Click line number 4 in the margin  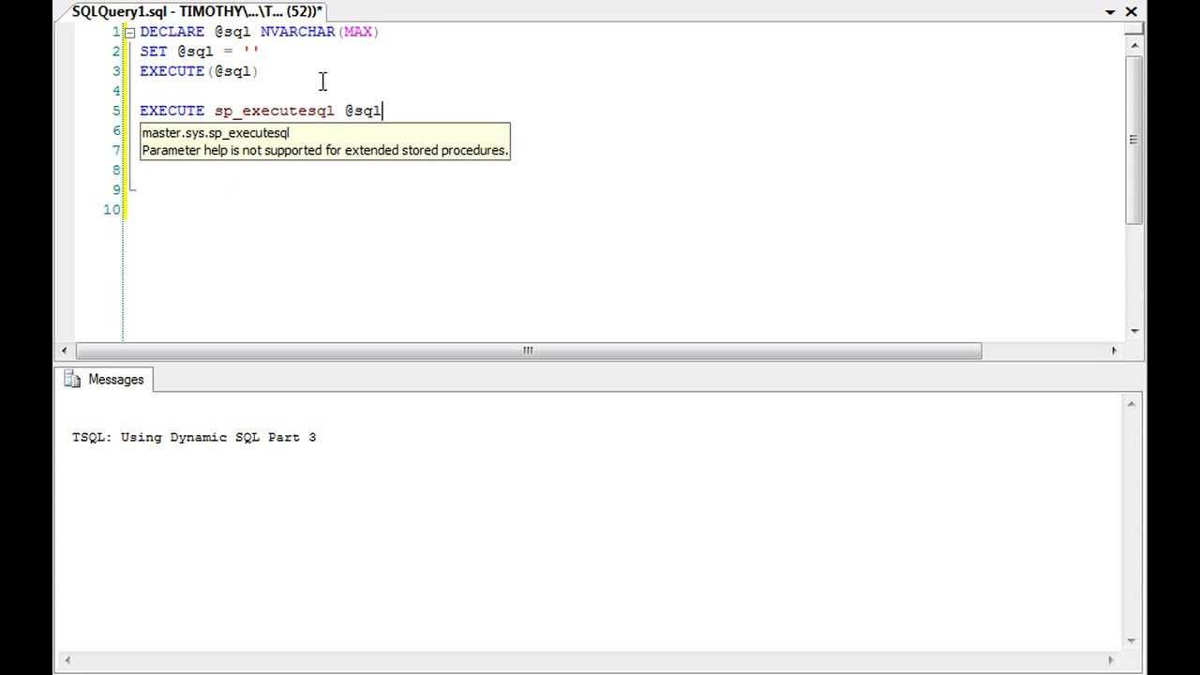[116, 91]
